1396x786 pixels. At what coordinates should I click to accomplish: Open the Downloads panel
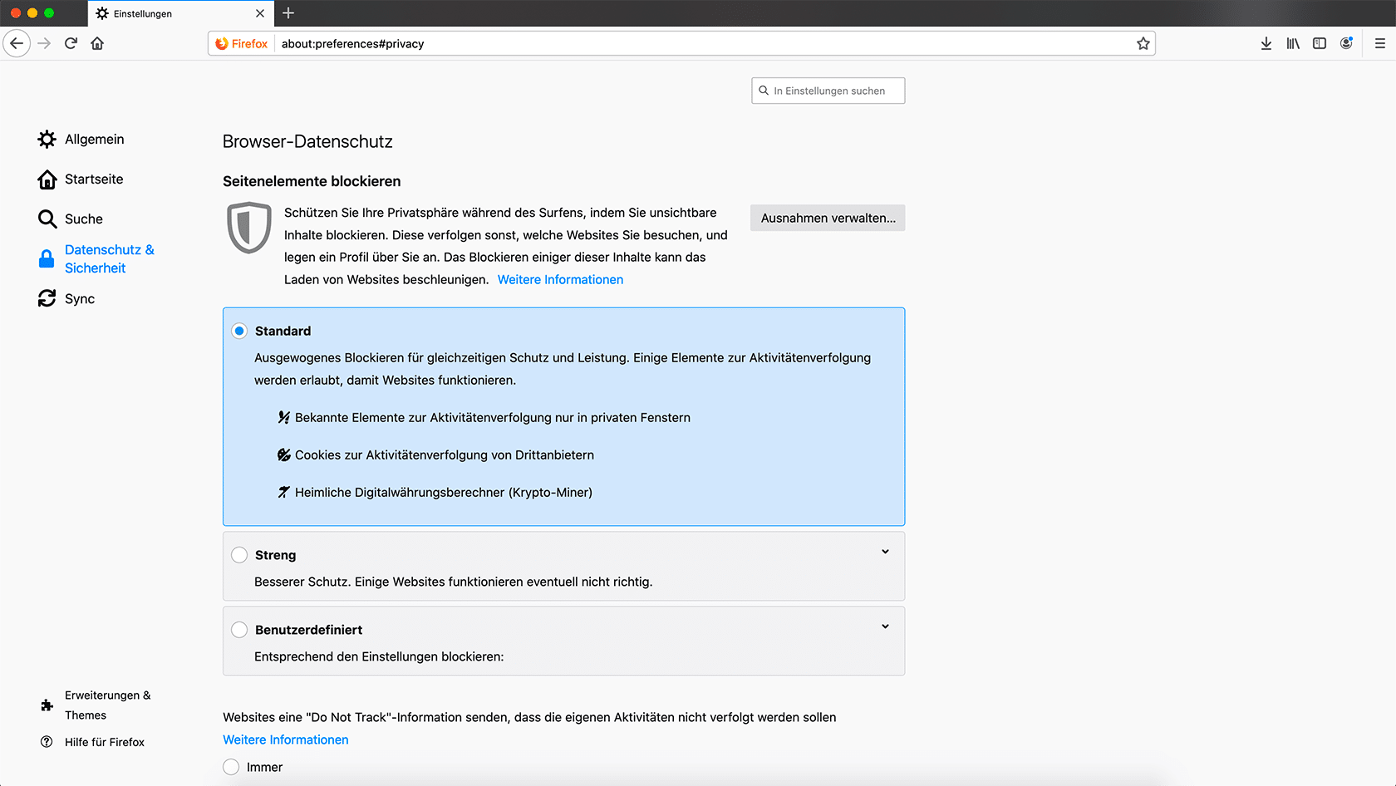tap(1266, 43)
